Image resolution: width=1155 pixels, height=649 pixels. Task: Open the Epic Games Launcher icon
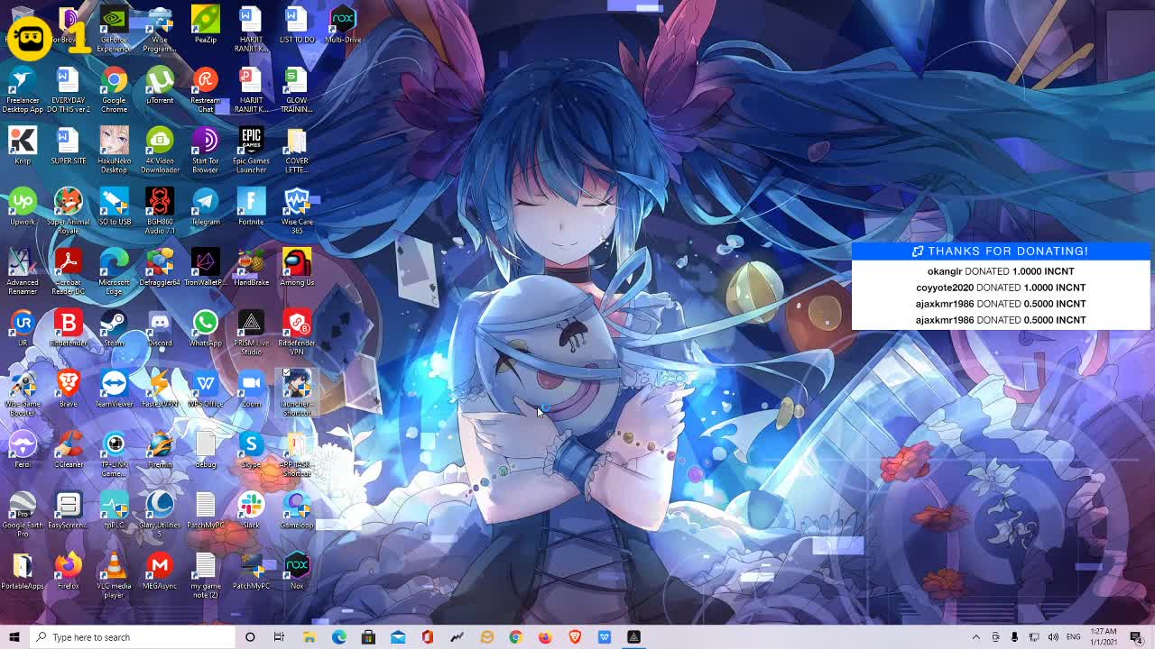tap(251, 151)
